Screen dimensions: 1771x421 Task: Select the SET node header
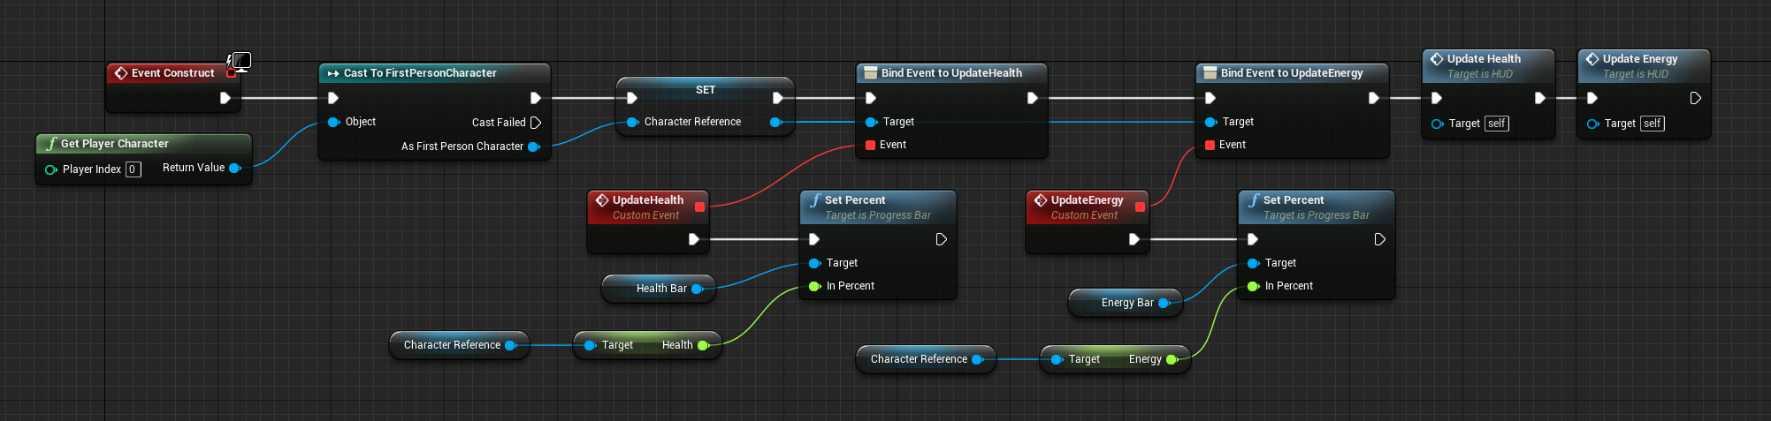click(705, 90)
